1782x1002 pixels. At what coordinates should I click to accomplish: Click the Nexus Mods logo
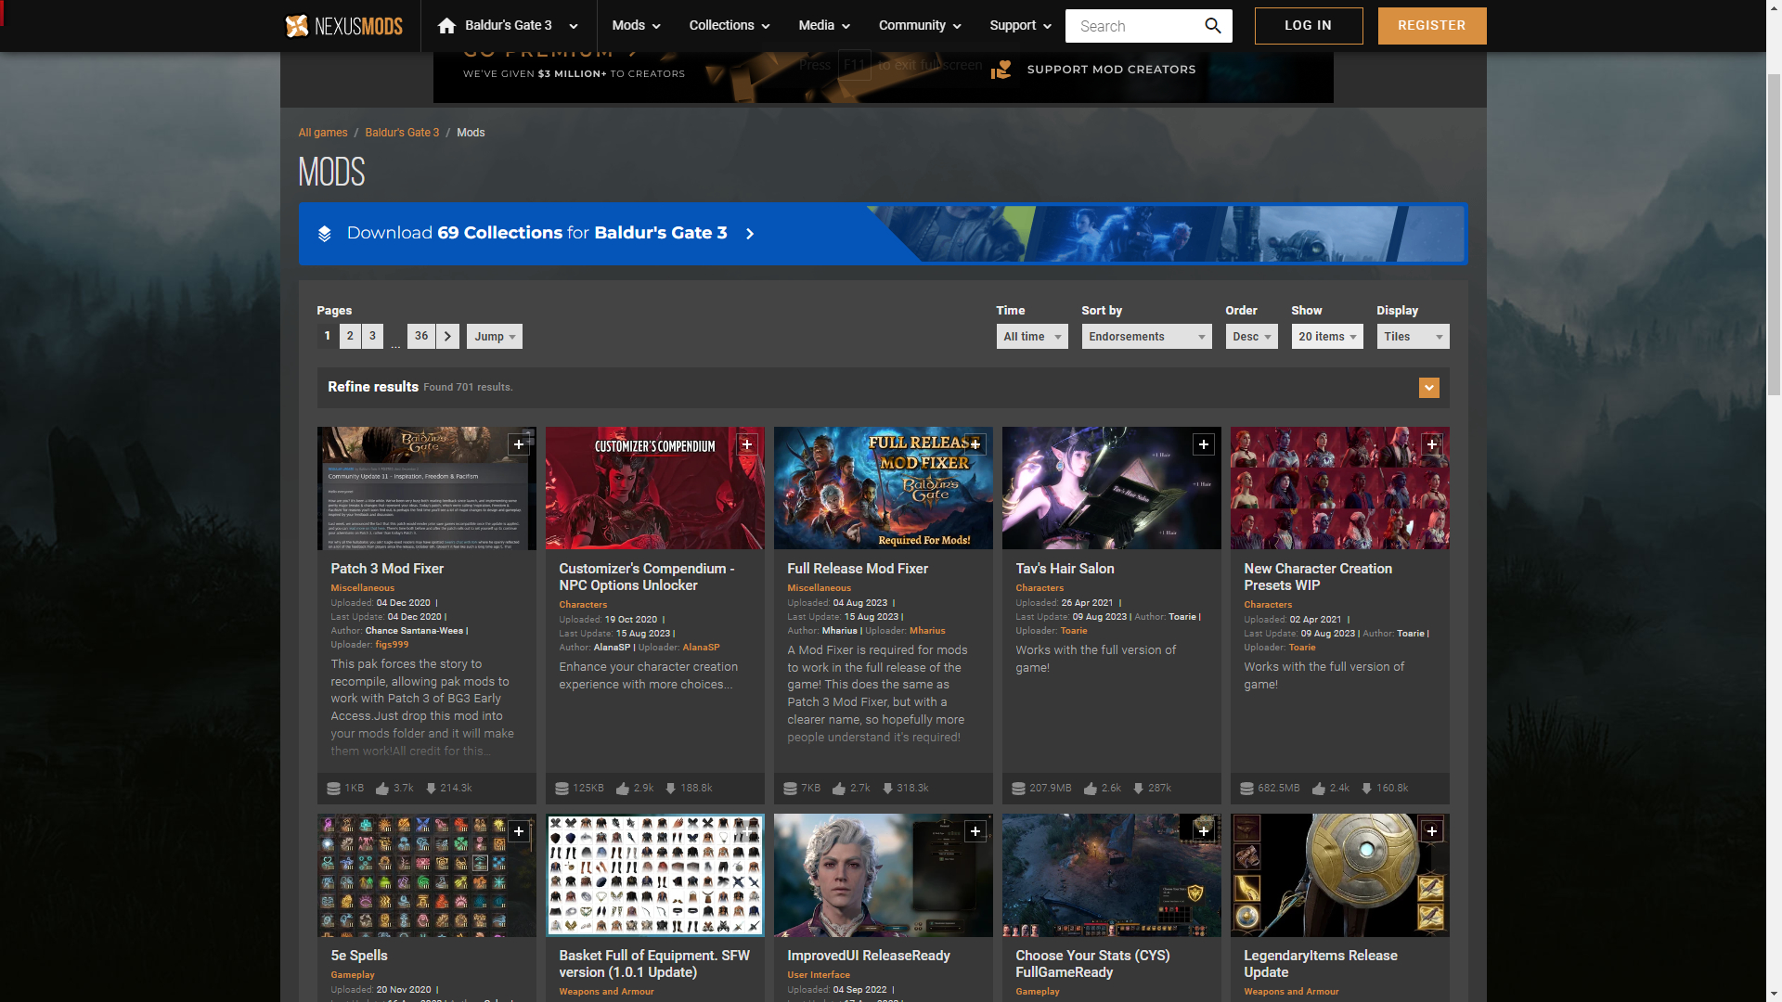point(343,26)
